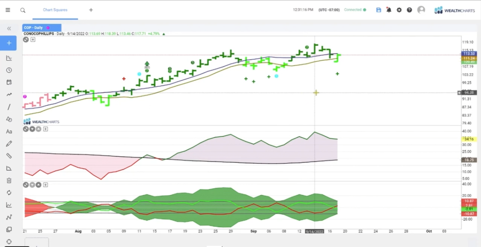Click the red 10.87 value tag

click(x=468, y=201)
